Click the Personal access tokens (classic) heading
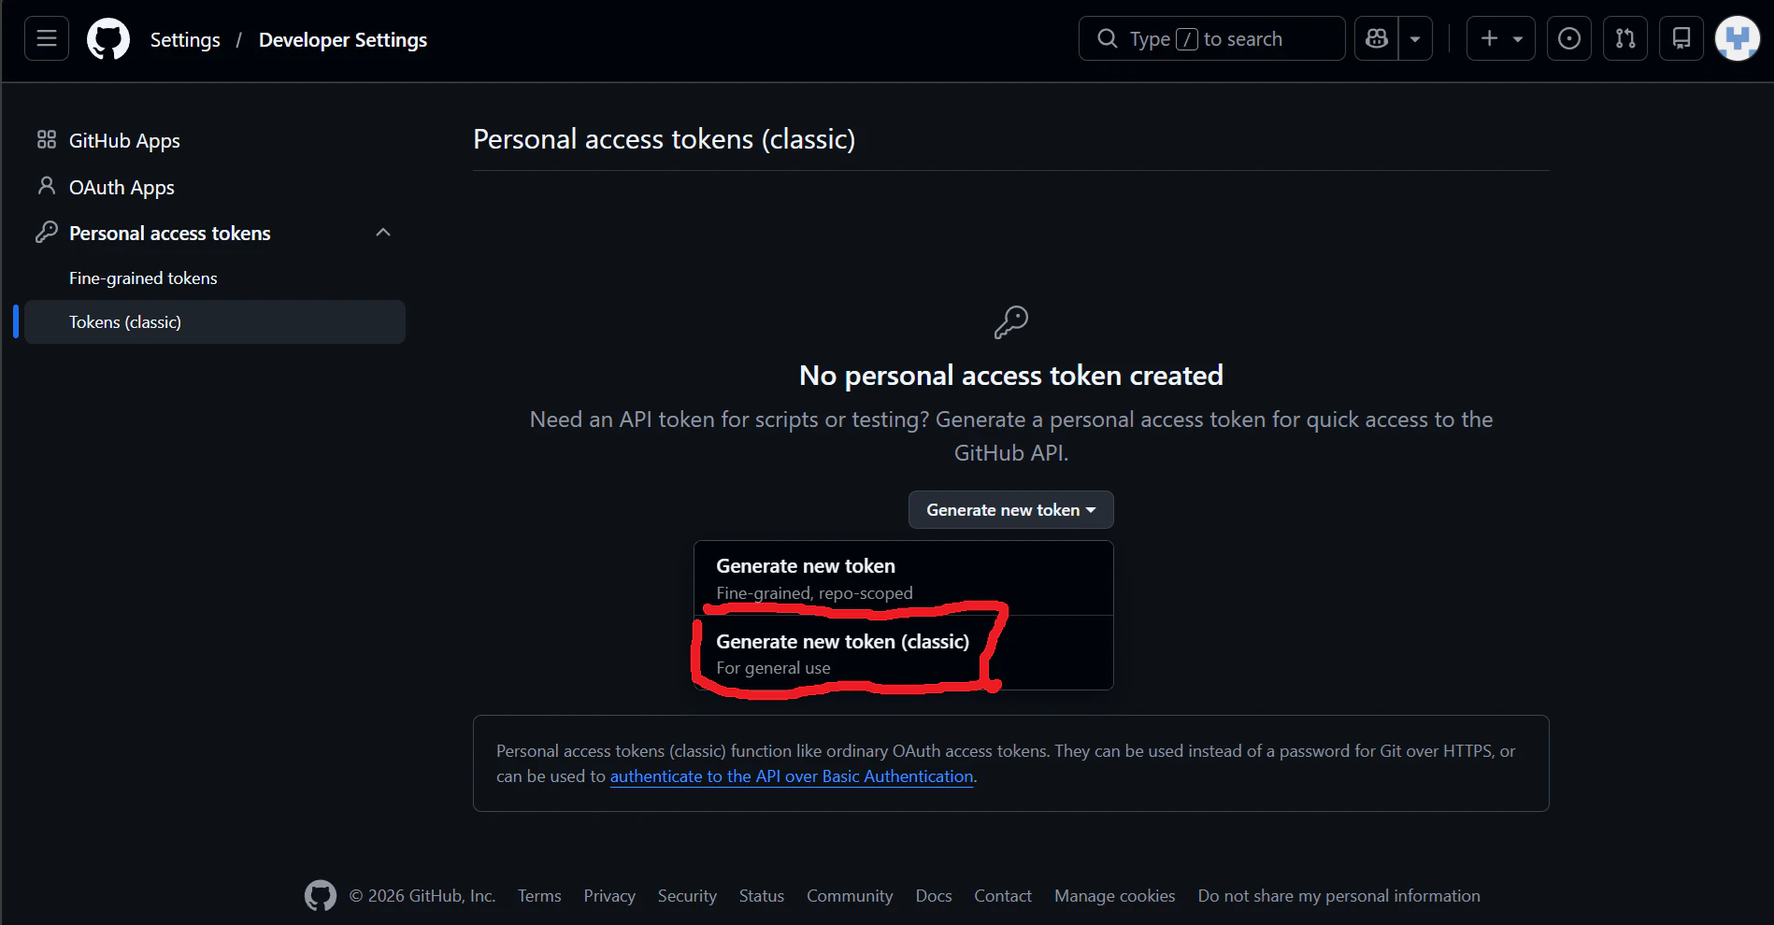Viewport: 1774px width, 925px height. click(664, 139)
